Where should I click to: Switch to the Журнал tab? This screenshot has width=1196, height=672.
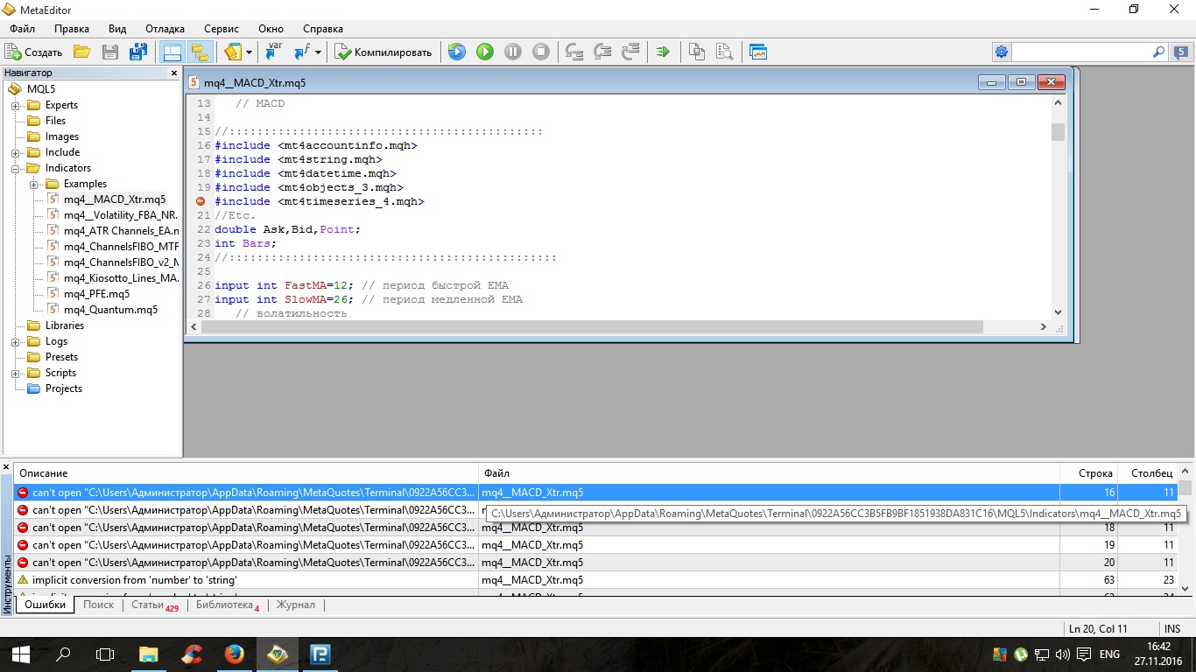click(296, 605)
